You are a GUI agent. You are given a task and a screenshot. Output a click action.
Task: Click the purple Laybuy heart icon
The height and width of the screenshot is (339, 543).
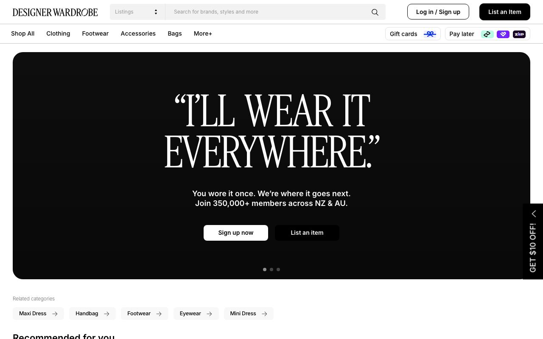[503, 34]
